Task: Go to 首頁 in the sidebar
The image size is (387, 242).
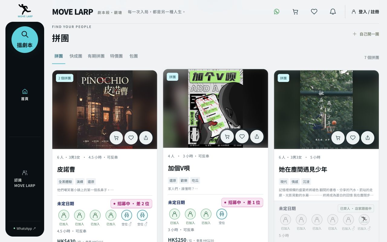Action: (25, 95)
